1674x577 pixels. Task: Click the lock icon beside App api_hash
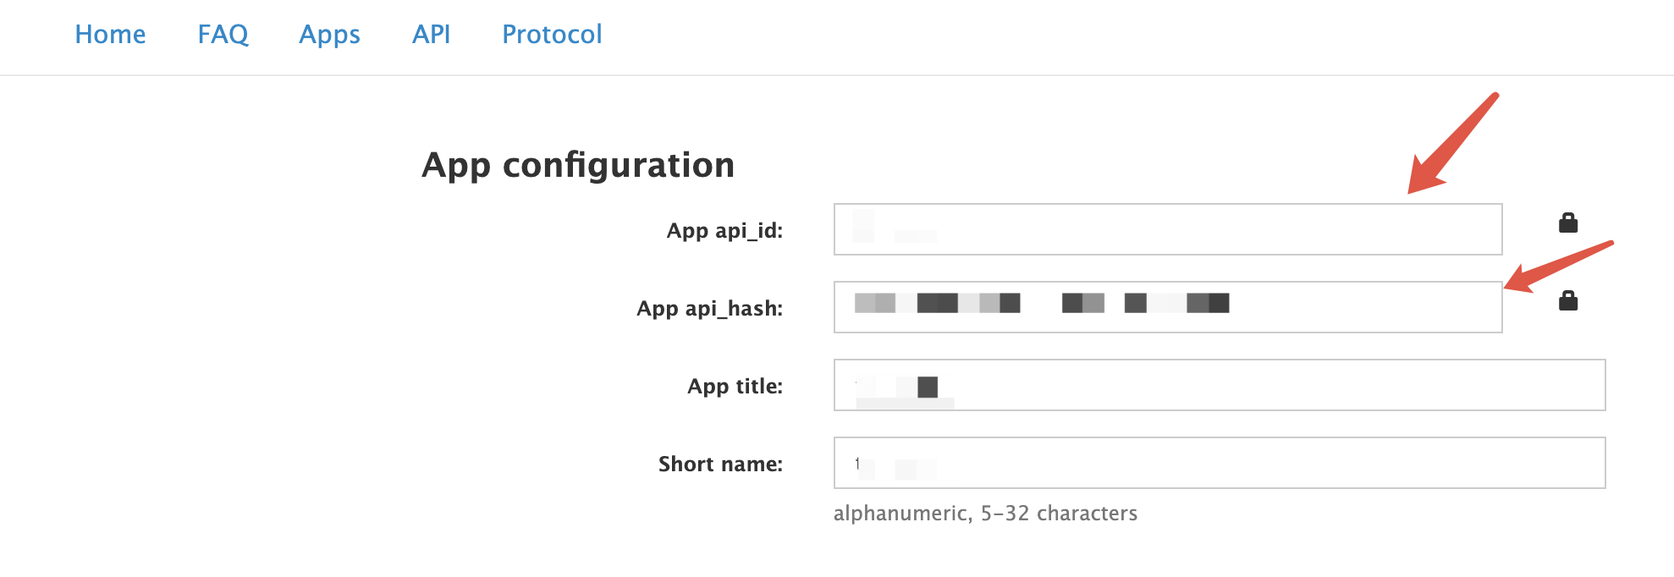coord(1568,300)
